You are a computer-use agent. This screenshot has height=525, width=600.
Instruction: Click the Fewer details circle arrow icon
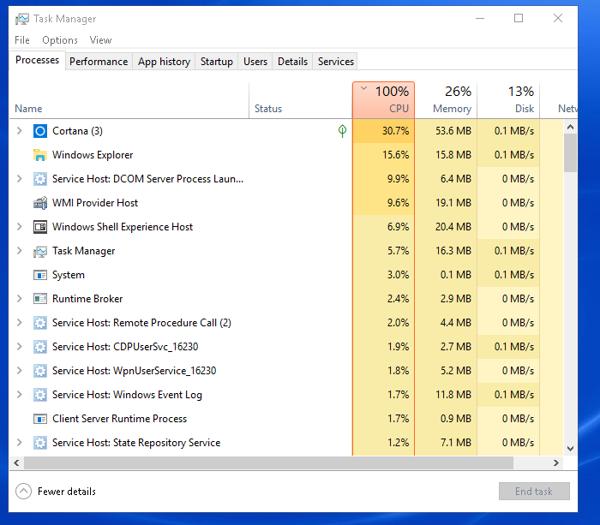pyautogui.click(x=23, y=492)
